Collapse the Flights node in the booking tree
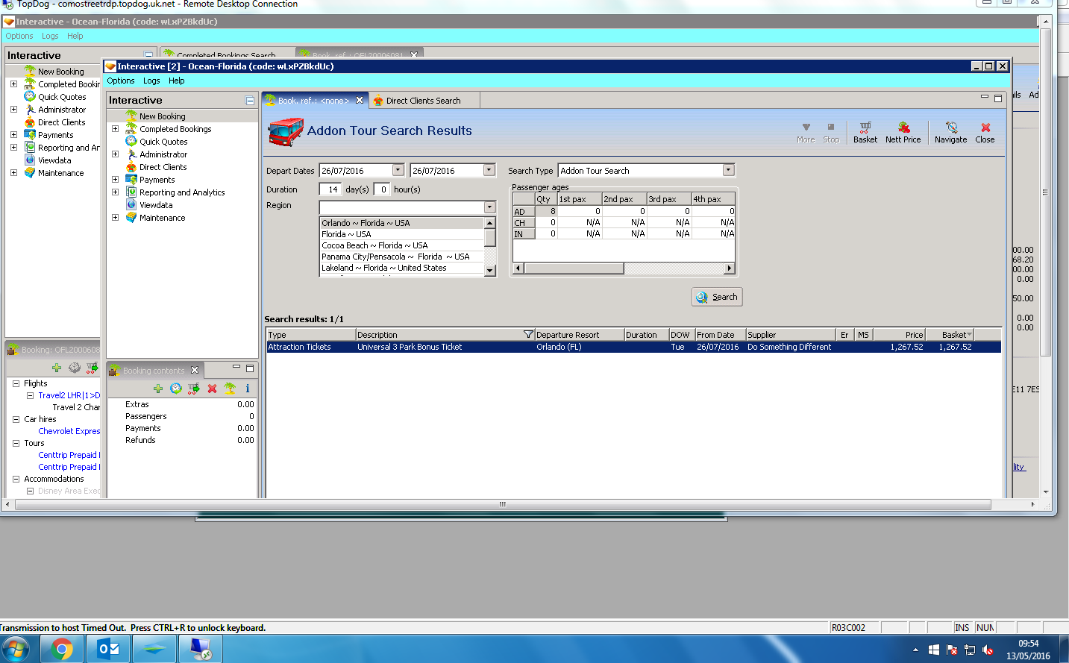Image resolution: width=1069 pixels, height=663 pixels. [x=16, y=383]
